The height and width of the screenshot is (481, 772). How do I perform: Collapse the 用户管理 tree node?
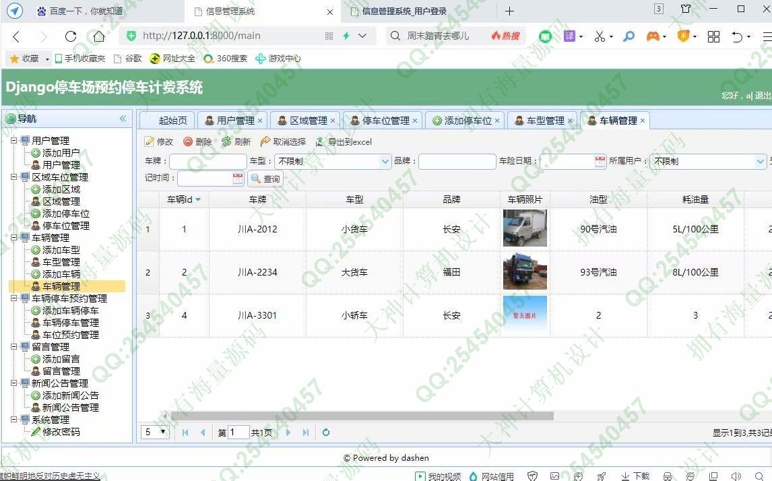pos(14,140)
